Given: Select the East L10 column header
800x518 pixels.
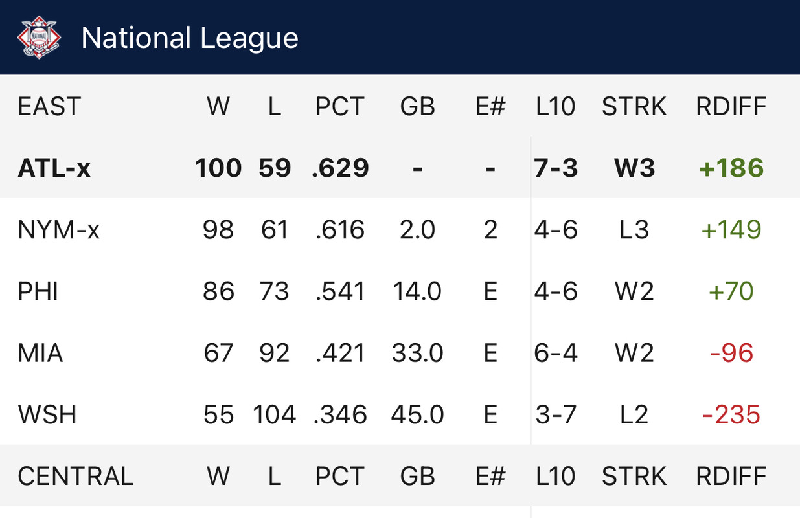Looking at the screenshot, I should coord(556,106).
